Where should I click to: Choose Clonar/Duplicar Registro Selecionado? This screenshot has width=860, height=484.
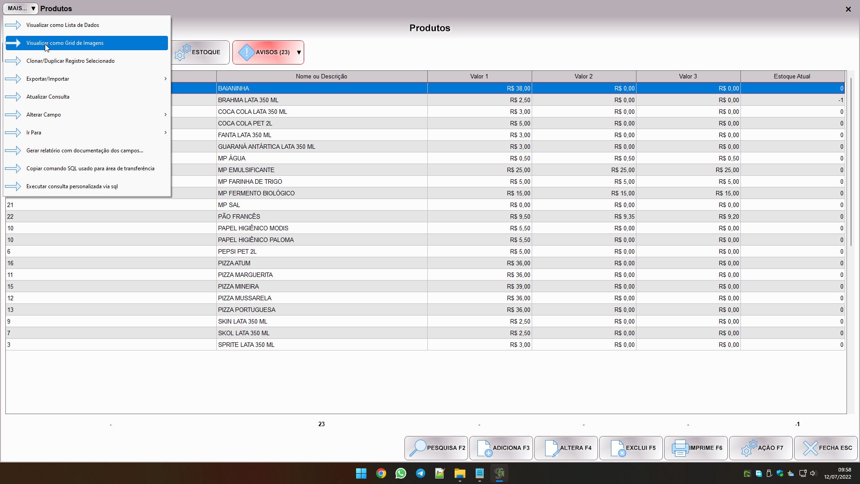(x=70, y=61)
